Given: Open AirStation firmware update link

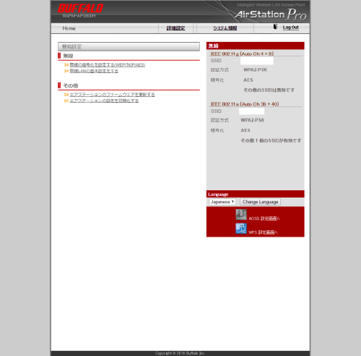Looking at the screenshot, I should pos(112,95).
